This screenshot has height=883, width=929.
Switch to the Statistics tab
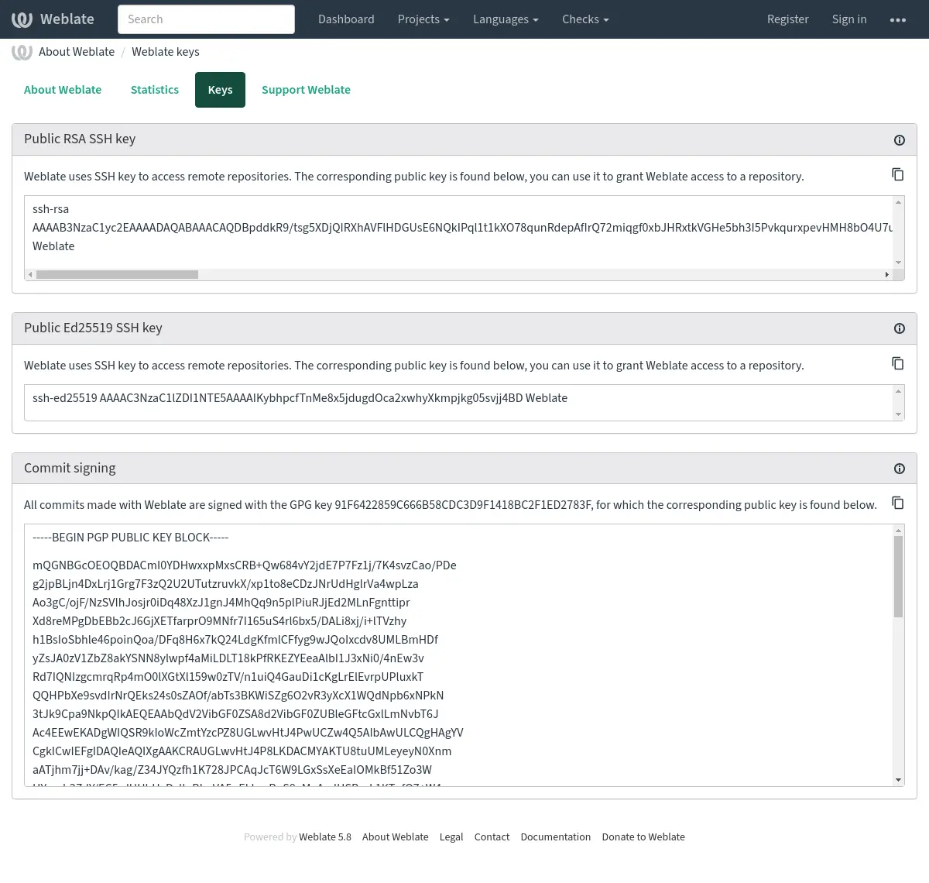pyautogui.click(x=155, y=90)
